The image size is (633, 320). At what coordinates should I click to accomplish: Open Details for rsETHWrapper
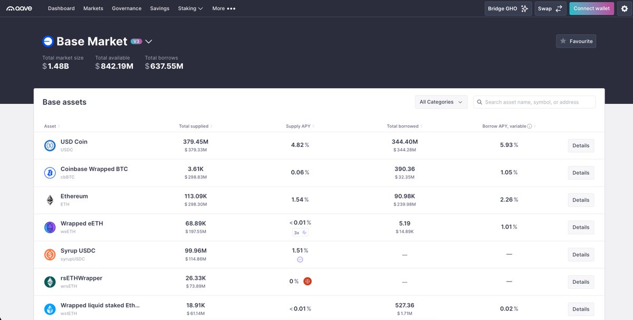tap(581, 282)
